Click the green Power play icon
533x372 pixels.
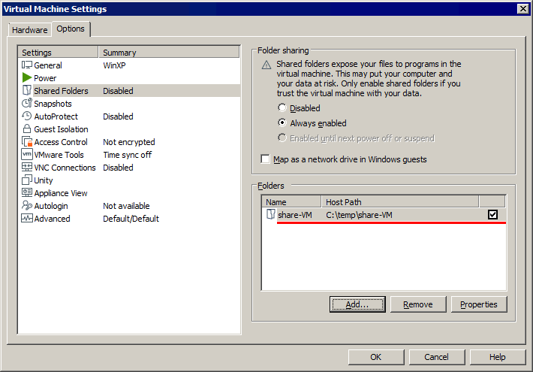[x=27, y=78]
